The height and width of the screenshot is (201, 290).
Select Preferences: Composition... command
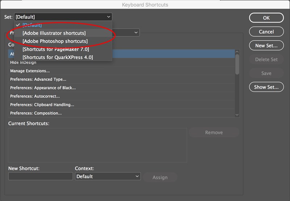coord(121,113)
